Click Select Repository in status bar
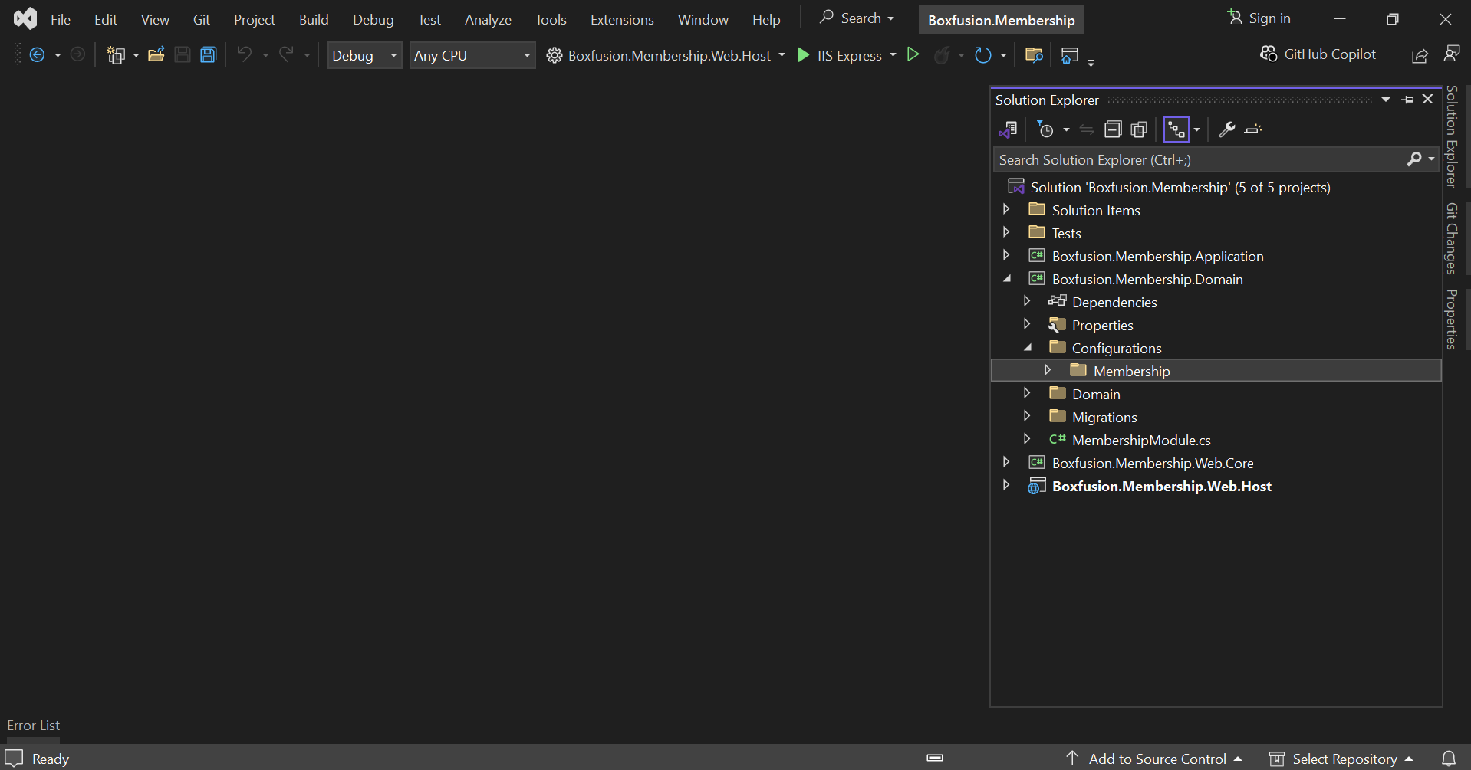This screenshot has height=770, width=1471. click(1341, 759)
